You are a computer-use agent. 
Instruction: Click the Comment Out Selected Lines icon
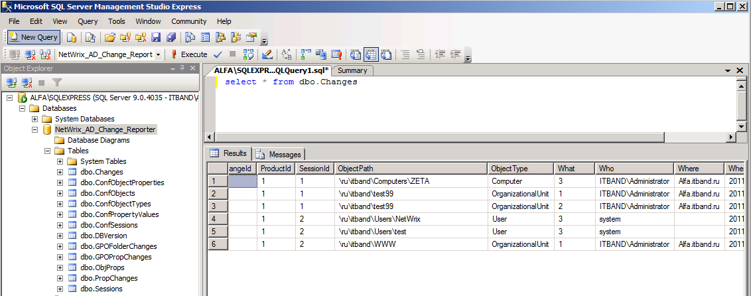click(x=405, y=54)
